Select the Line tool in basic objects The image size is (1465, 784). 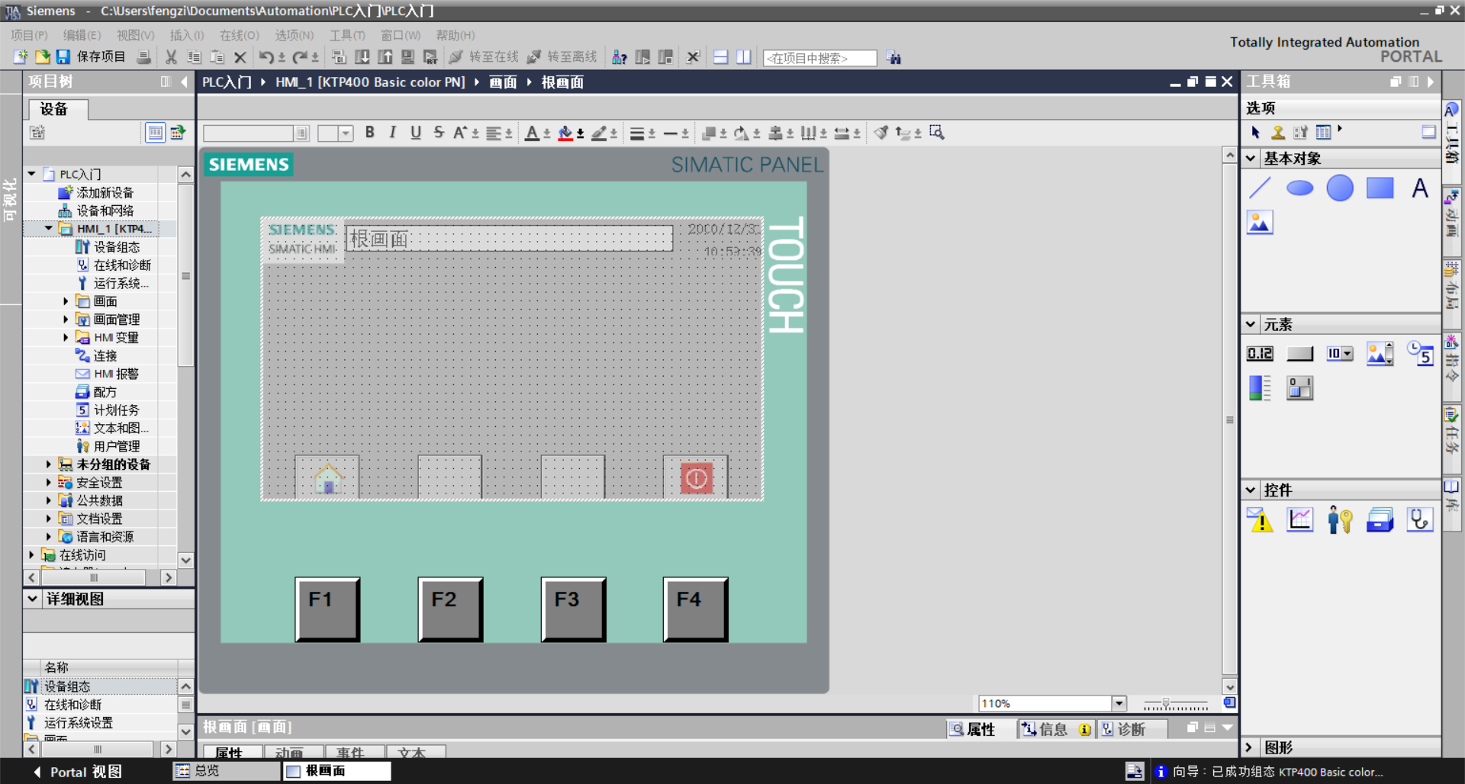click(1260, 188)
